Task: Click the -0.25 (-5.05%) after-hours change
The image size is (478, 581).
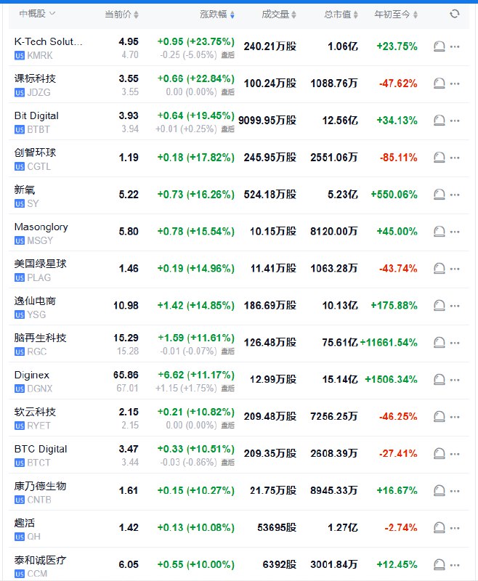Action: [188, 55]
